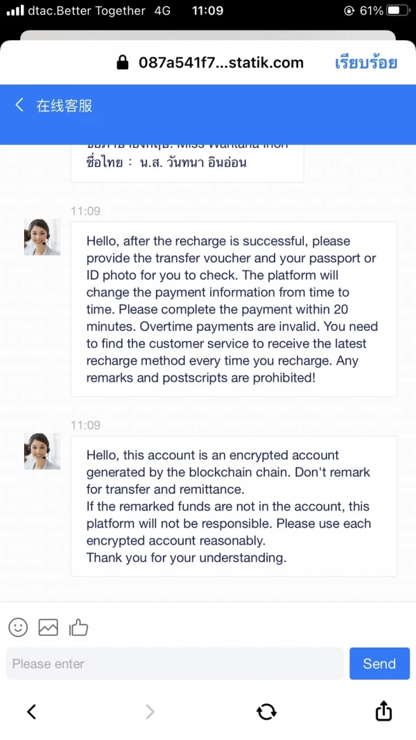
Task: Tap เรียบร้อย to close the browser
Action: pyautogui.click(x=365, y=63)
